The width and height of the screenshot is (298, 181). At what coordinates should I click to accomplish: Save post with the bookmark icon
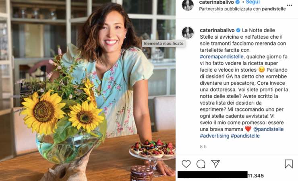click(x=289, y=164)
